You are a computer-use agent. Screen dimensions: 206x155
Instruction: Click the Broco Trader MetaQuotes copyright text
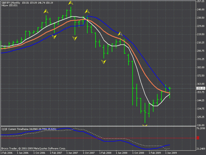(x=34, y=148)
